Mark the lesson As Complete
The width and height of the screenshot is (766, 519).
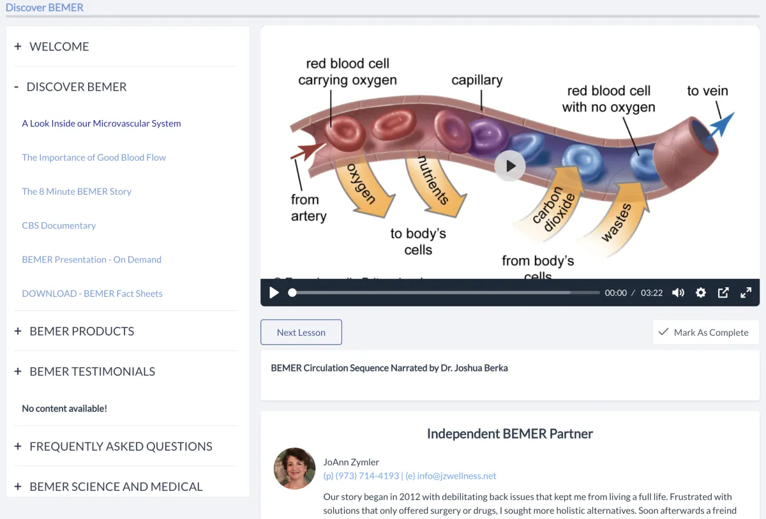[705, 332]
